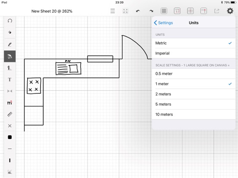Select the highlighted freehand sketch tool
This screenshot has width=238, height=178.
point(10,56)
